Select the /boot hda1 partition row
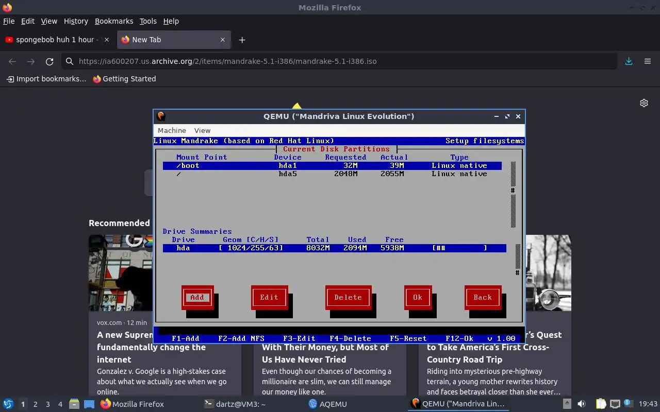 (332, 165)
